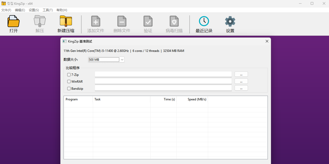Viewport: 329px width, 164px height.
Task: Click the 数据大小 label
Action: click(x=71, y=60)
